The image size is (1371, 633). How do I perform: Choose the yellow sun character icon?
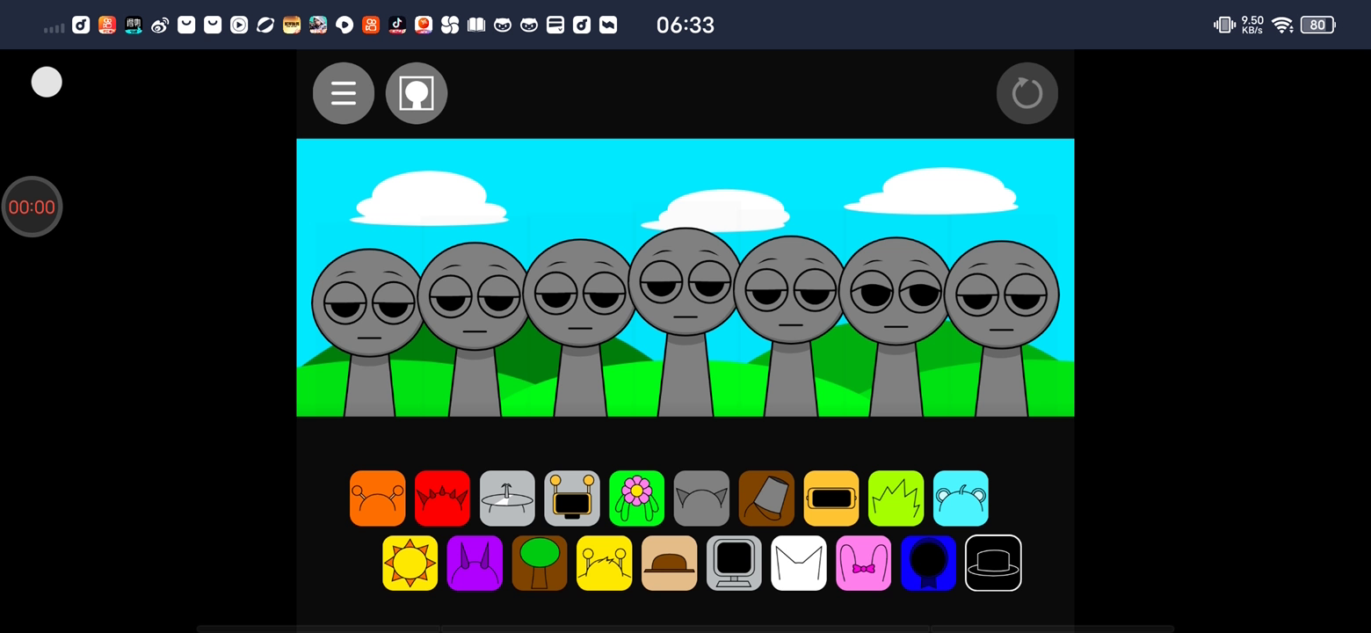(410, 564)
